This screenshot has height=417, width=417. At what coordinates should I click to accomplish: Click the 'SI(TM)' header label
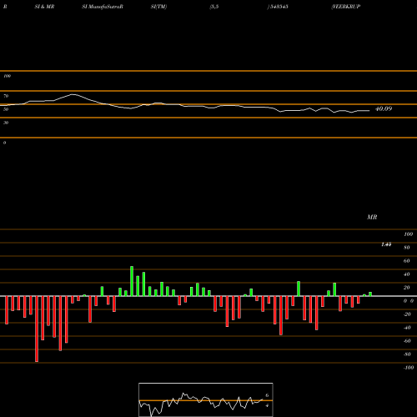[x=158, y=7]
